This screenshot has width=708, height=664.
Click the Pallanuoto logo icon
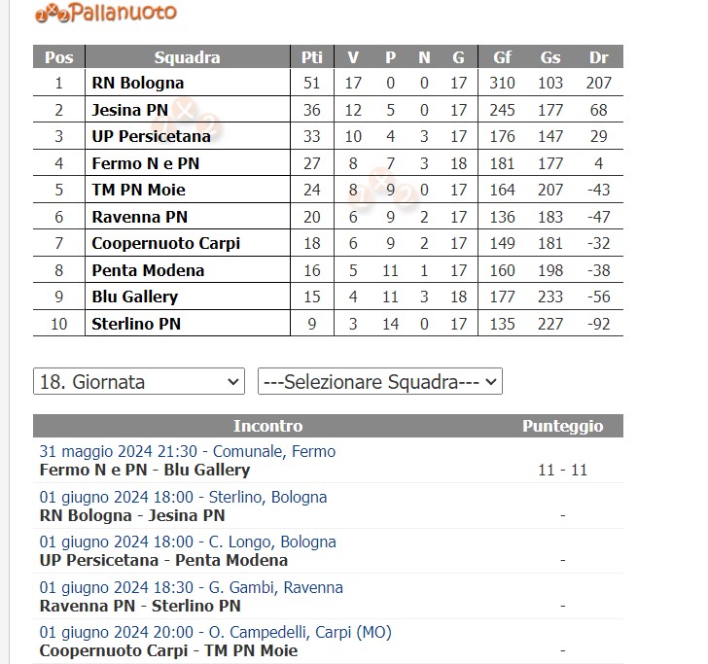(105, 13)
